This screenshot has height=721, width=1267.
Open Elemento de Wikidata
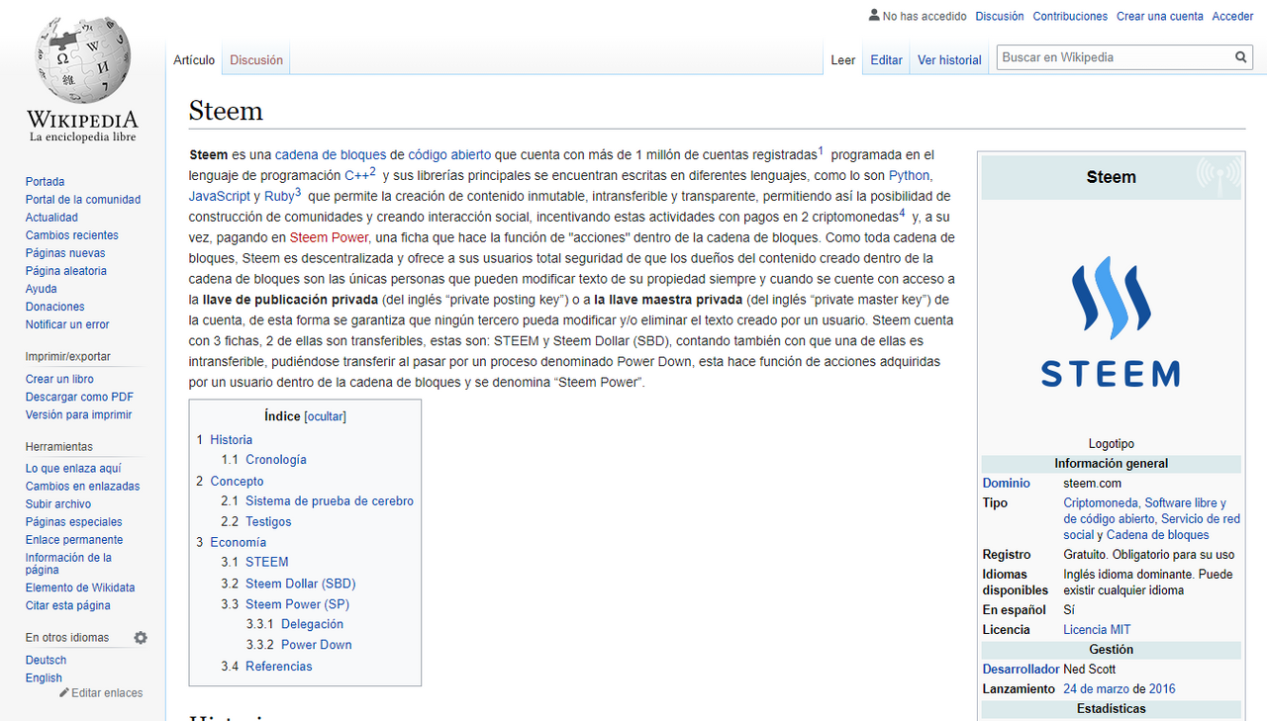point(80,587)
